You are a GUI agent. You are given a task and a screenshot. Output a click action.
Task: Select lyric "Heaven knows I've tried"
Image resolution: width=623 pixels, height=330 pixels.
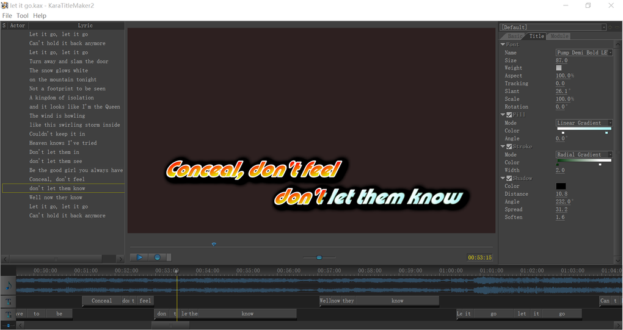click(x=63, y=143)
